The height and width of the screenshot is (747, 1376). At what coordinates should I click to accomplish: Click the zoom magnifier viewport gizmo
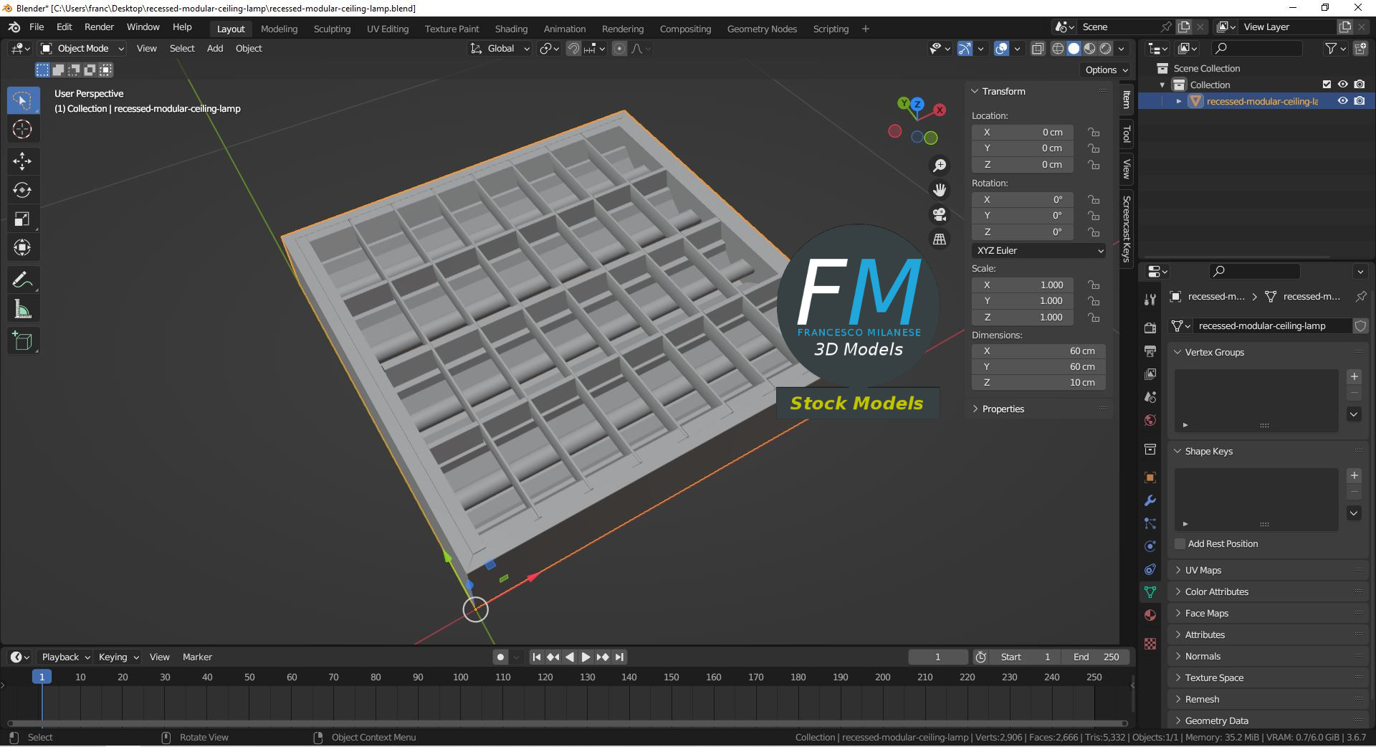(939, 166)
